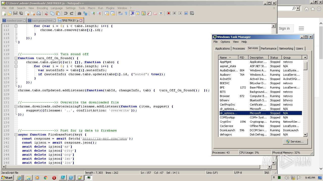Open Task Manager View menu
323x181 pixels.
236,42
